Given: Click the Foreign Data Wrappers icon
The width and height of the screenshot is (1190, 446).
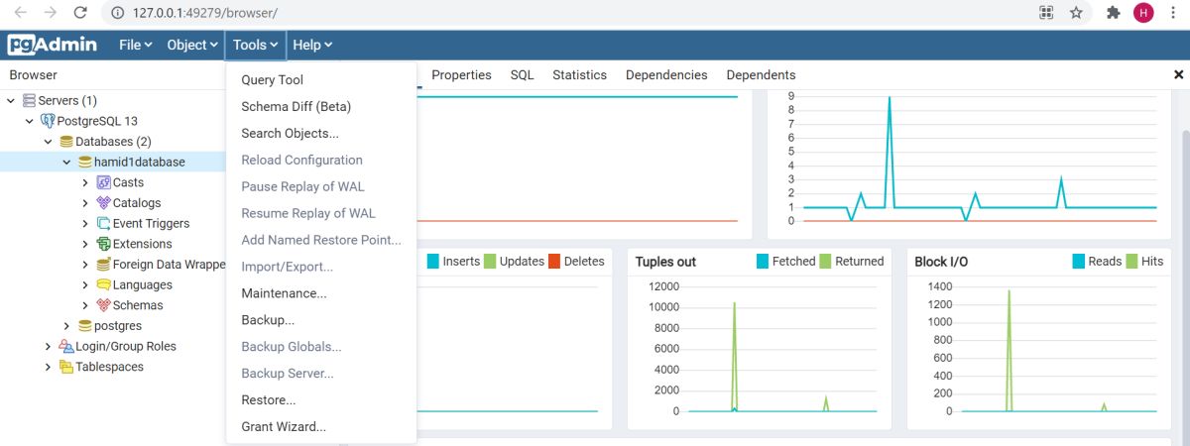Looking at the screenshot, I should 103,265.
